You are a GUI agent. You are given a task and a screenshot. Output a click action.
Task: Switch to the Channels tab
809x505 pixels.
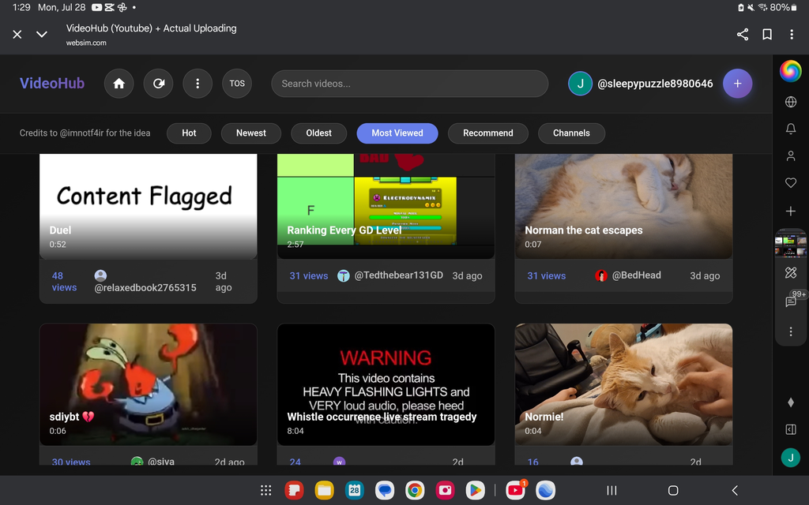pyautogui.click(x=571, y=133)
